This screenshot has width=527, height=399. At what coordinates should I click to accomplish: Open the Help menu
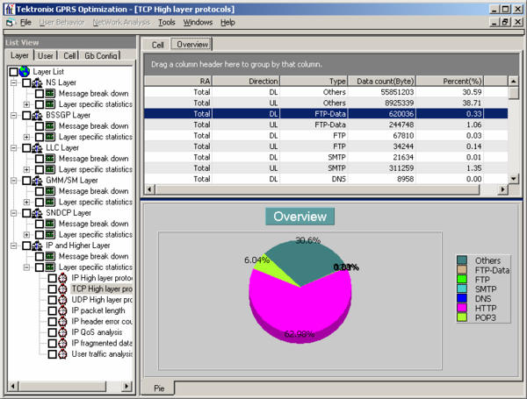coord(227,23)
